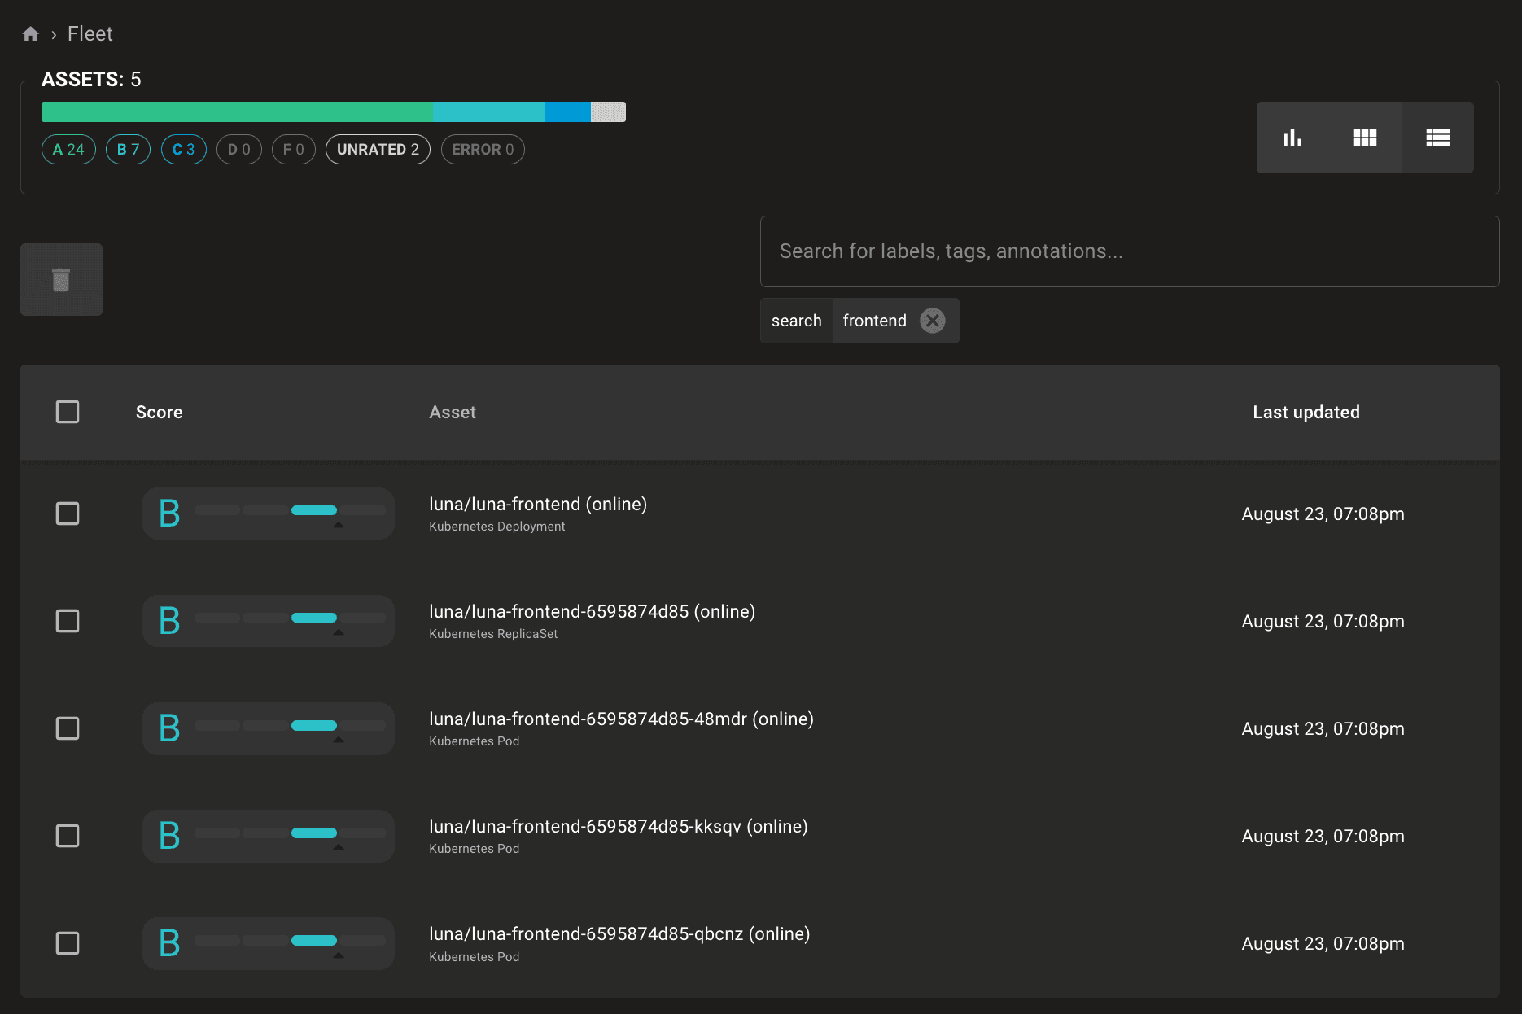Expand score details for the ReplicaSet row
Image resolution: width=1522 pixels, height=1014 pixels.
point(339,632)
